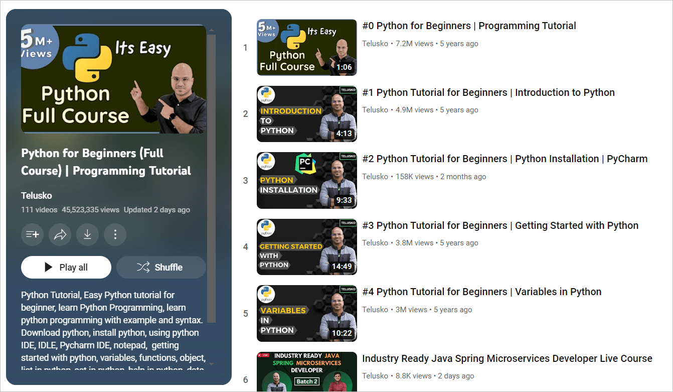Click '8.8K views' under Java Spring video
This screenshot has width=673, height=392.
tap(414, 376)
